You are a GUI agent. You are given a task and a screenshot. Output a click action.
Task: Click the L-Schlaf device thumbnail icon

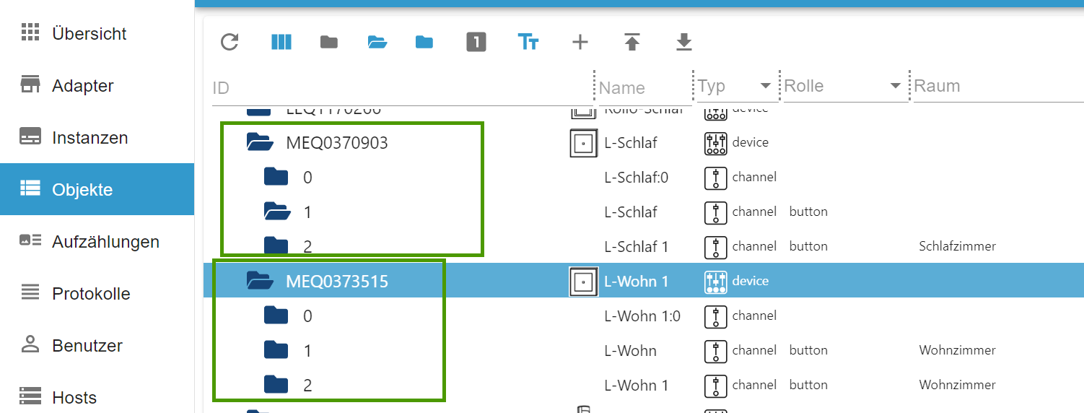click(x=583, y=142)
